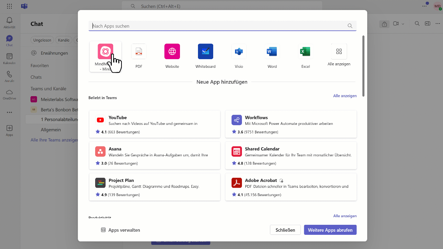Open the Shared Calendar app card
Screen dimensions: 443x249
[291, 156]
